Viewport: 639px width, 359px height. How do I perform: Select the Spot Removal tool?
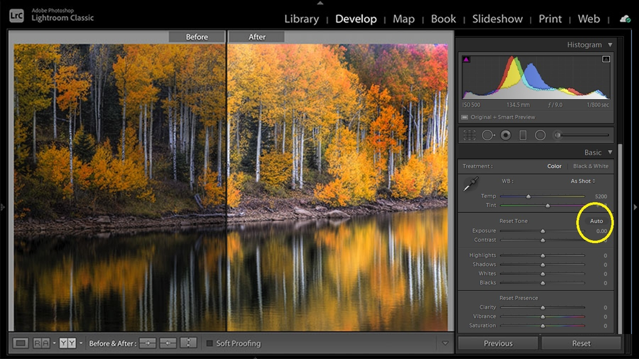488,135
